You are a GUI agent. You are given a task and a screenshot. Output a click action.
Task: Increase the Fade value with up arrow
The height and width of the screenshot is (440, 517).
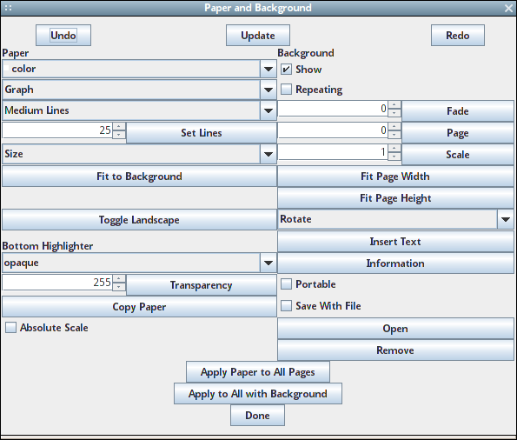[394, 104]
